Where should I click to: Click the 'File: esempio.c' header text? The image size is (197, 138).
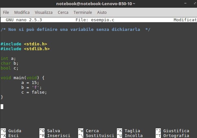tap(95, 20)
